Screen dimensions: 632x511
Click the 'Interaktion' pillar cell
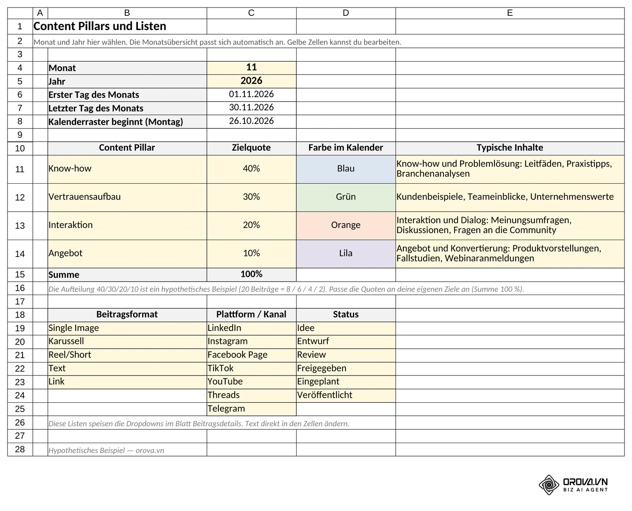(x=127, y=226)
